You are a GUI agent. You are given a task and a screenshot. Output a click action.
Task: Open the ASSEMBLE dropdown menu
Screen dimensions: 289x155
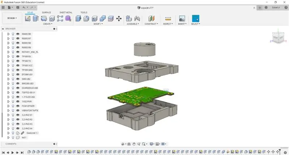133,24
